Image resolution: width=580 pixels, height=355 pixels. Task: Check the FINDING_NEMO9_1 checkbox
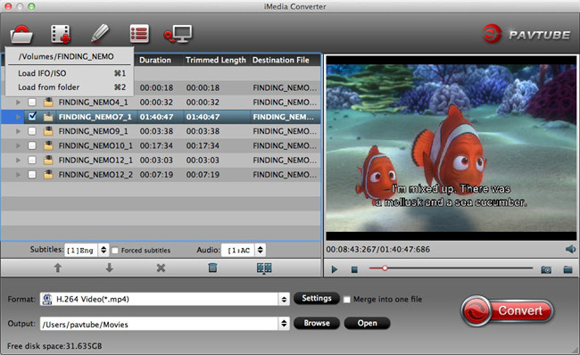coord(32,131)
